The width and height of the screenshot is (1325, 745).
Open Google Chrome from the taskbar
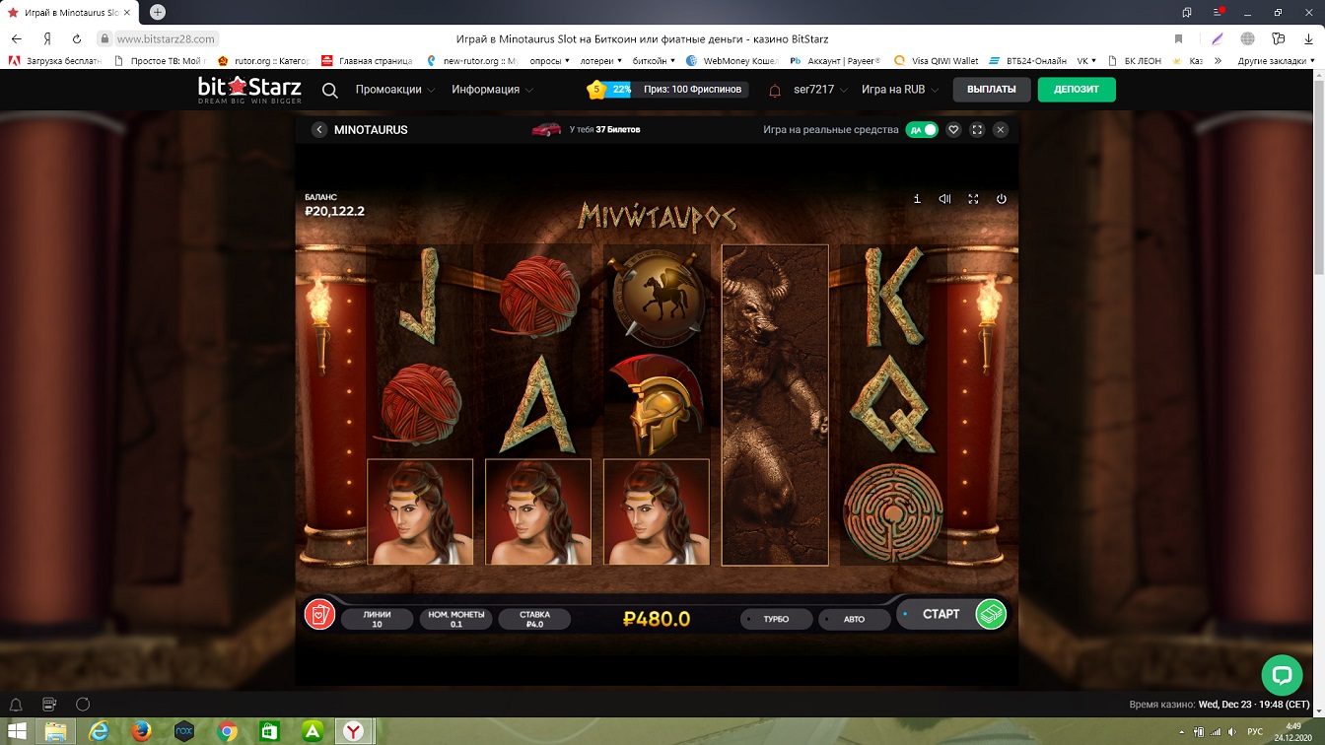tap(227, 731)
